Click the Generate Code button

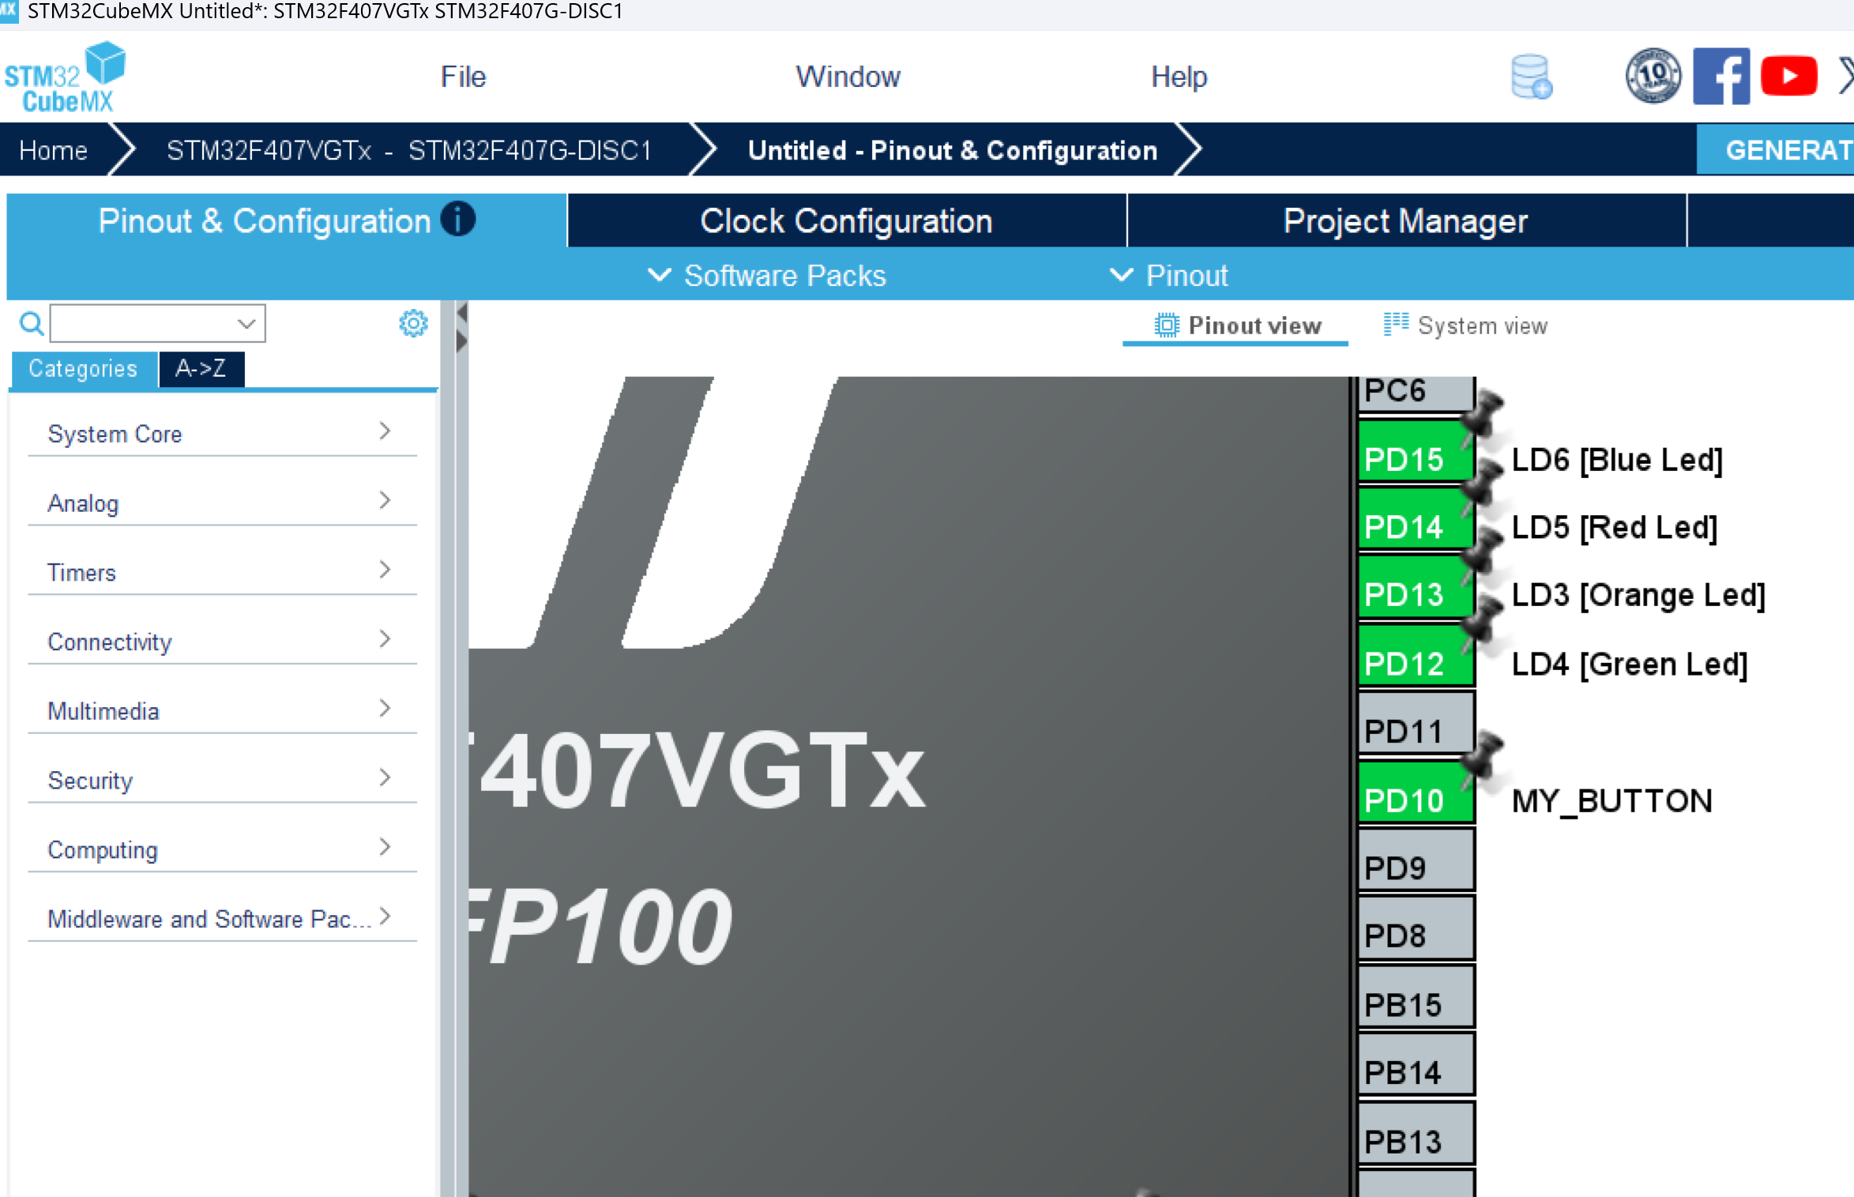[x=1776, y=149]
